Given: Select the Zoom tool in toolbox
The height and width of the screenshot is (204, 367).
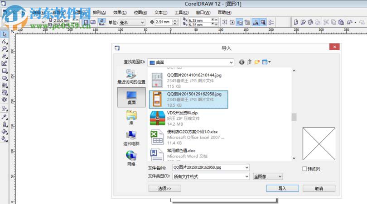Looking at the screenshot, I should tap(4, 49).
